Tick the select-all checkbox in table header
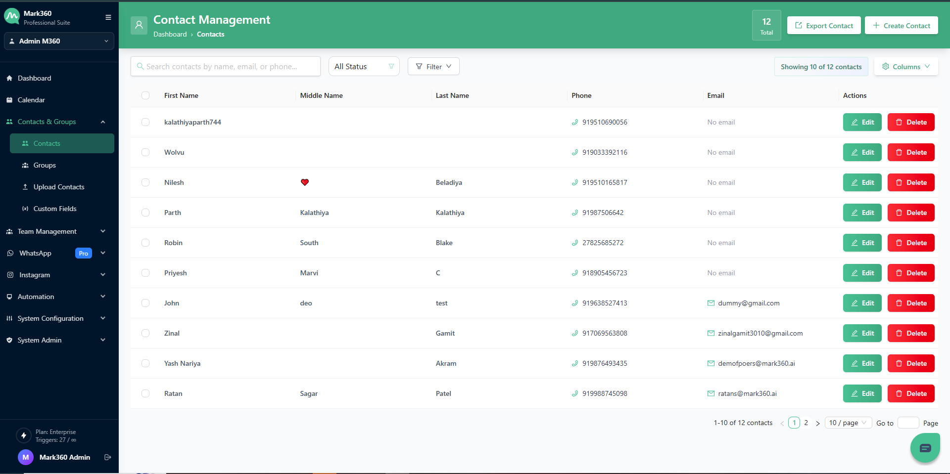The image size is (950, 474). pos(145,95)
